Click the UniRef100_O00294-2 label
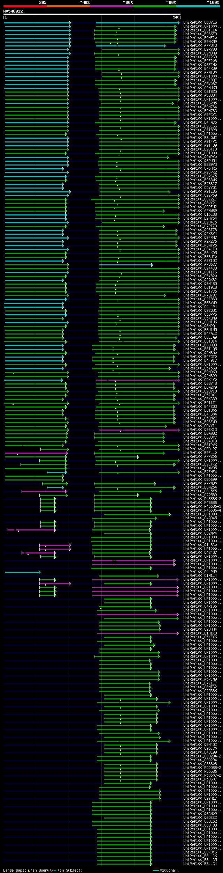This screenshot has height=873, width=223. click(x=202, y=756)
